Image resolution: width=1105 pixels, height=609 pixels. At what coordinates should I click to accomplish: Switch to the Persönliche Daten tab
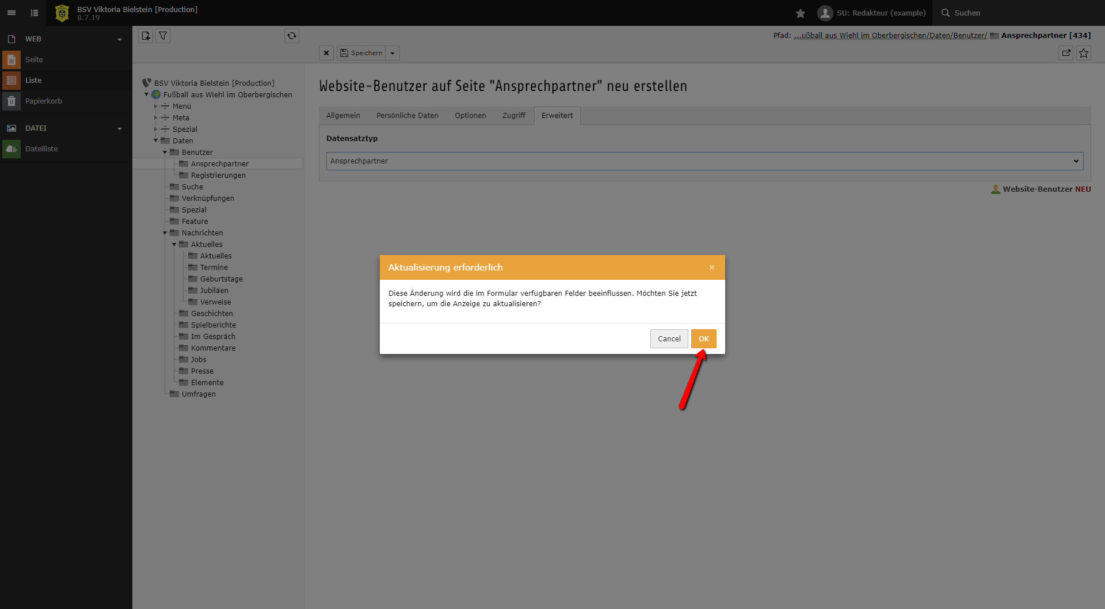coord(407,116)
